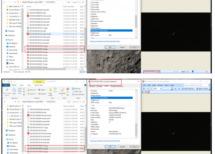Click Rename in the Organize group
Image resolution: width=215 pixels, height=154 pixels.
point(42,94)
